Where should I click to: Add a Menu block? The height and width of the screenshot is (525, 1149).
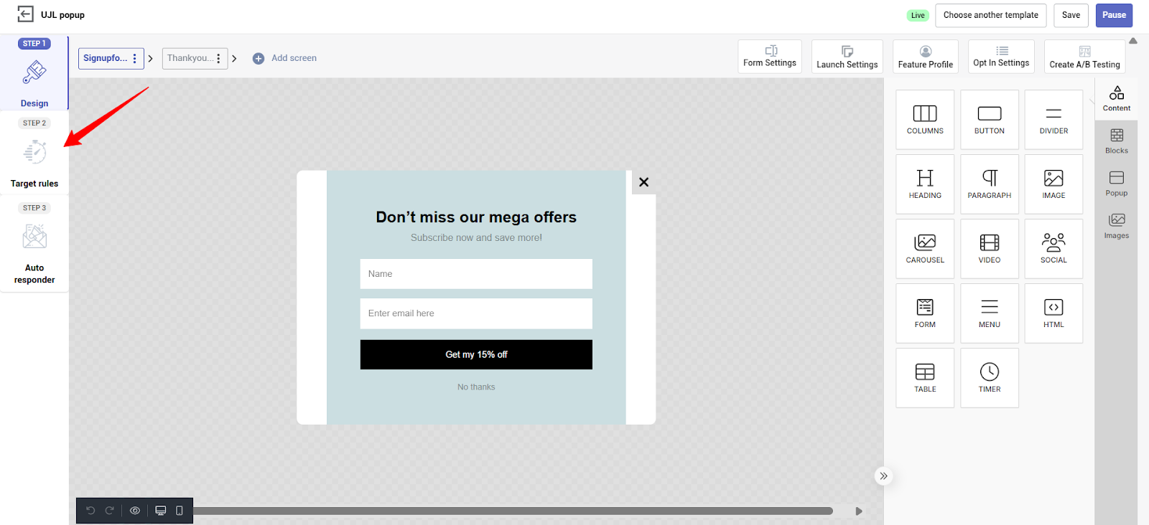990,313
